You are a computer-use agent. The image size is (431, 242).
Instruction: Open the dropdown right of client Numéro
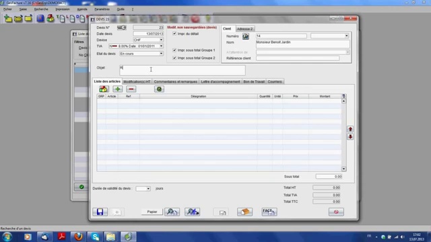(x=346, y=36)
